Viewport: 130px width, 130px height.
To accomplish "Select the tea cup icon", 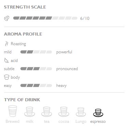I will 47,112.
